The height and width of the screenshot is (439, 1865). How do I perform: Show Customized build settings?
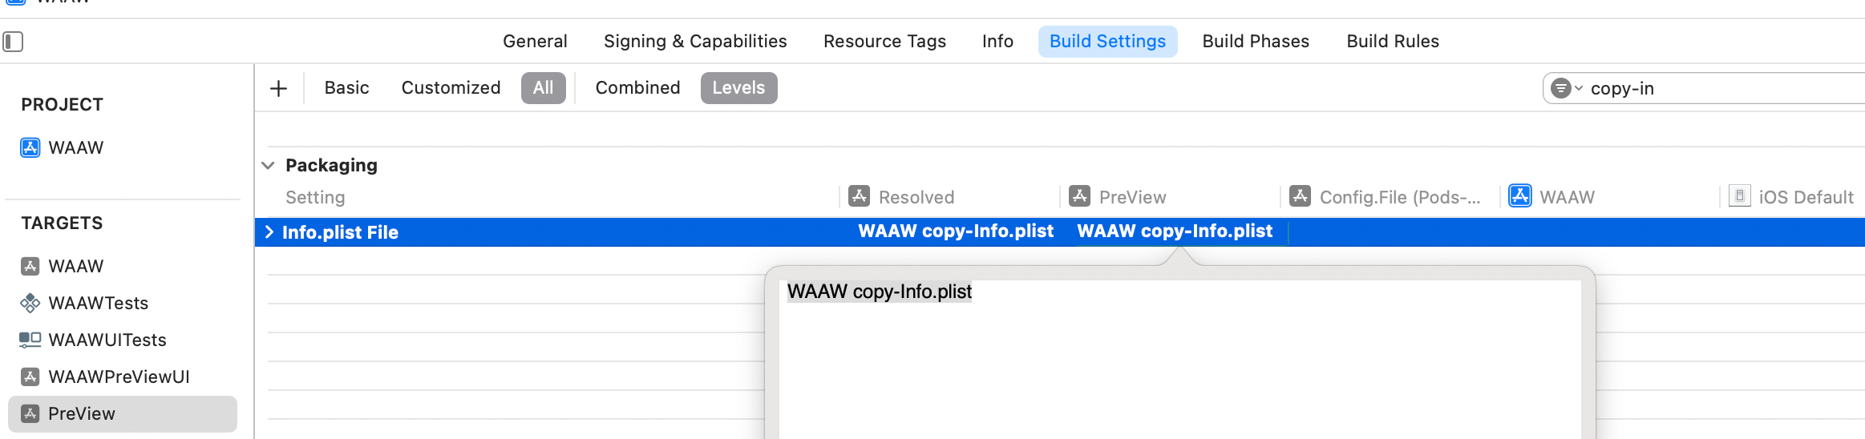(x=451, y=88)
